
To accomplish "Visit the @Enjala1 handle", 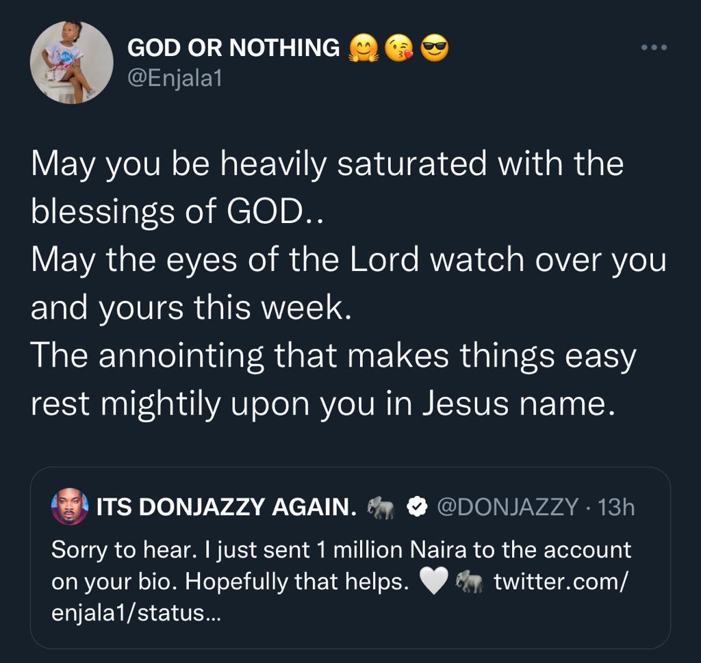I will coord(175,79).
